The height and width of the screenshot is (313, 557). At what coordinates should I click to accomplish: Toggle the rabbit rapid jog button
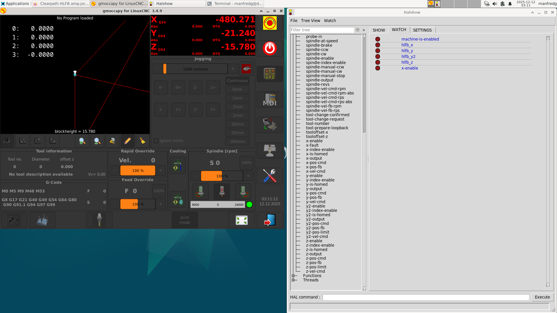246,69
